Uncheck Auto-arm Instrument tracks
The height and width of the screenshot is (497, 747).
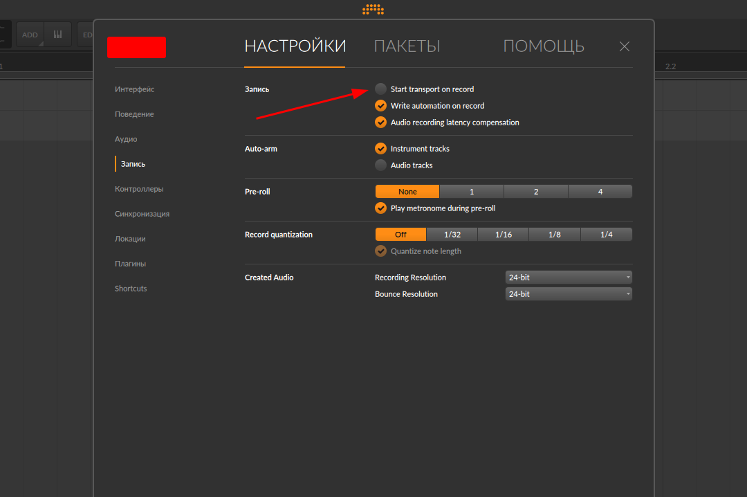coord(380,149)
